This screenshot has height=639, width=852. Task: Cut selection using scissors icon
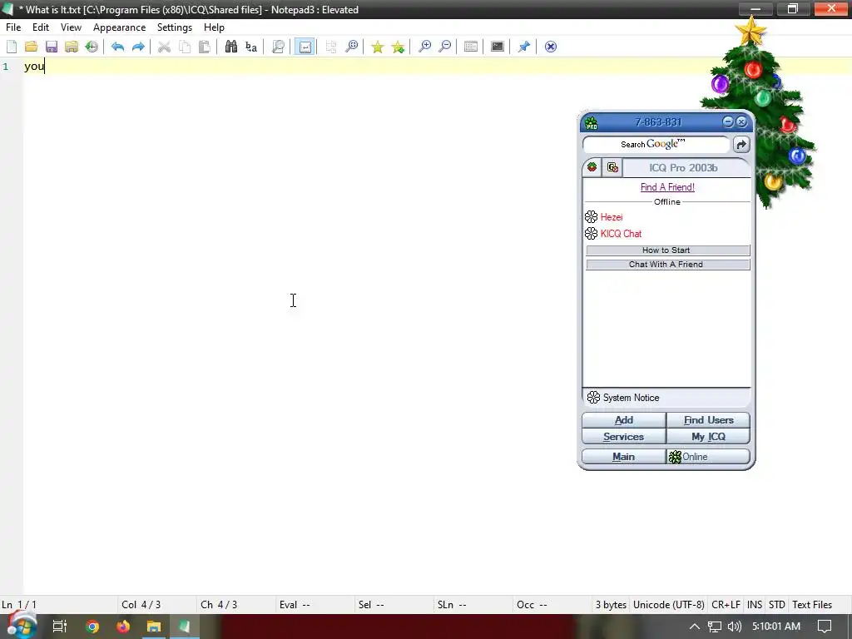[164, 47]
